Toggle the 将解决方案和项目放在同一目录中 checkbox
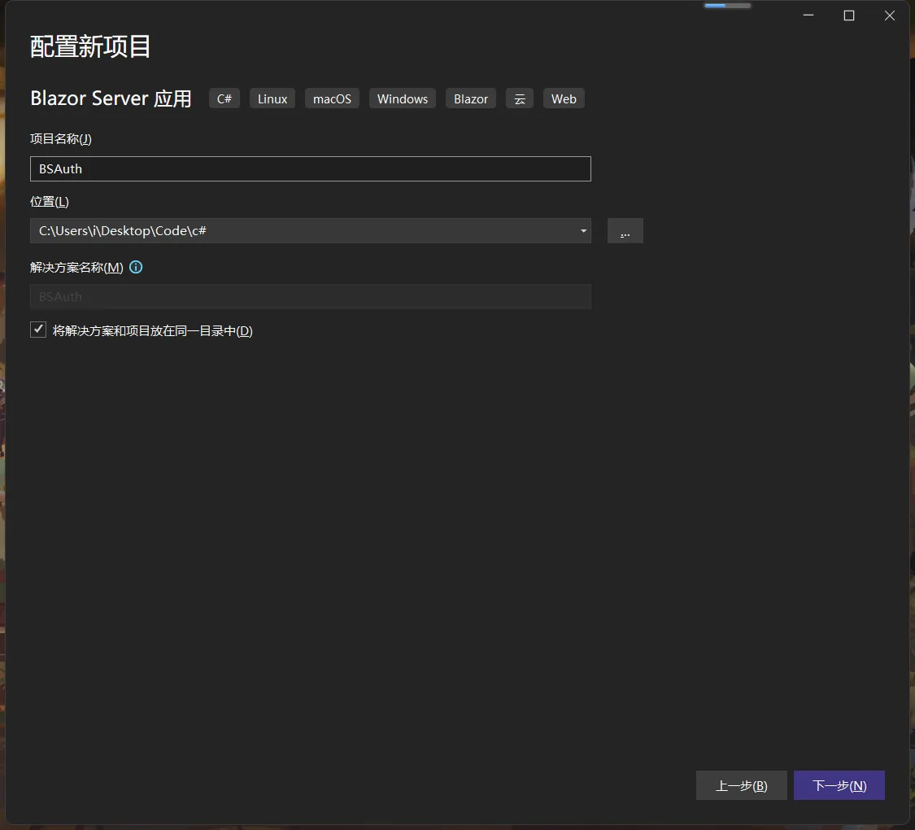Viewport: 915px width, 830px height. [38, 330]
